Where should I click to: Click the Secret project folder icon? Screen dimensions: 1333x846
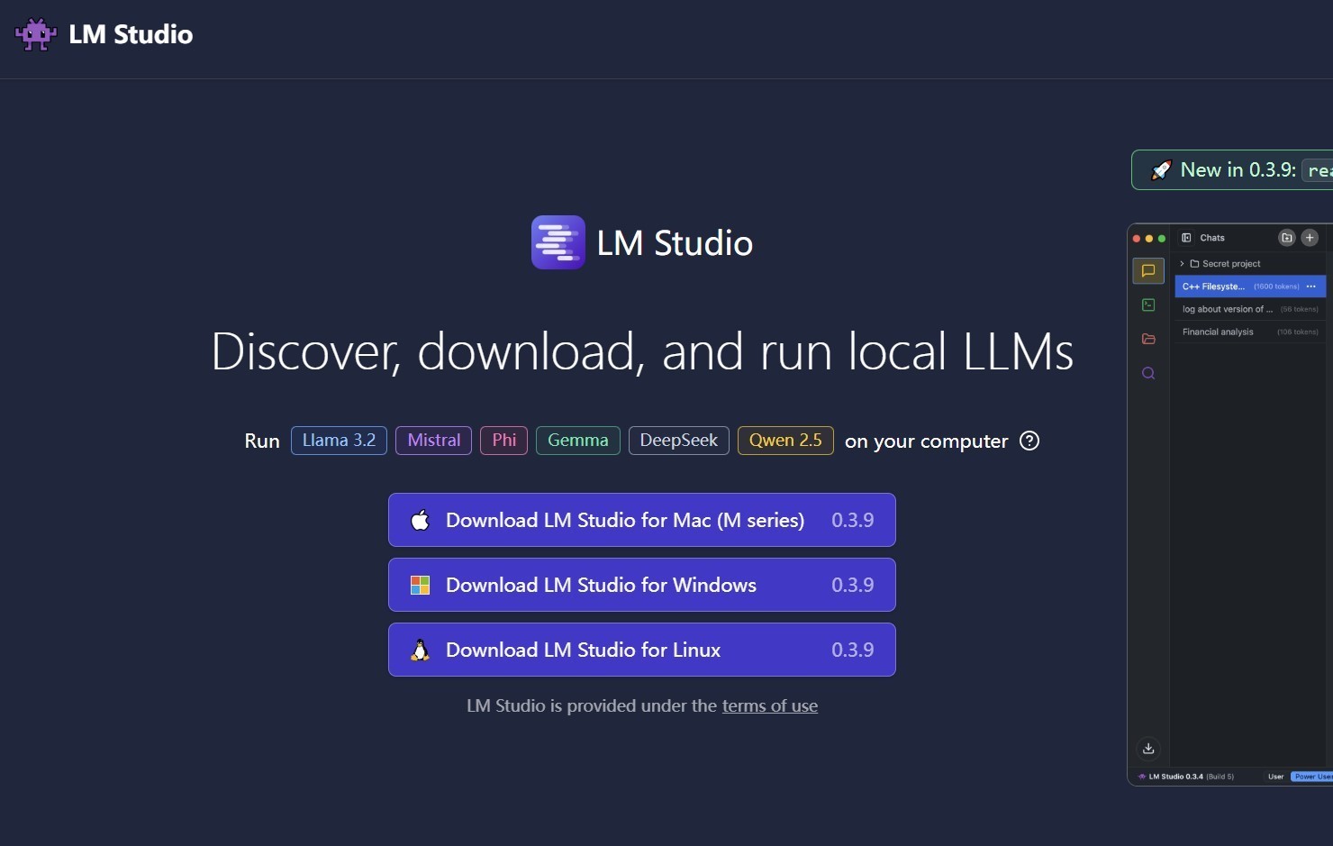point(1194,264)
